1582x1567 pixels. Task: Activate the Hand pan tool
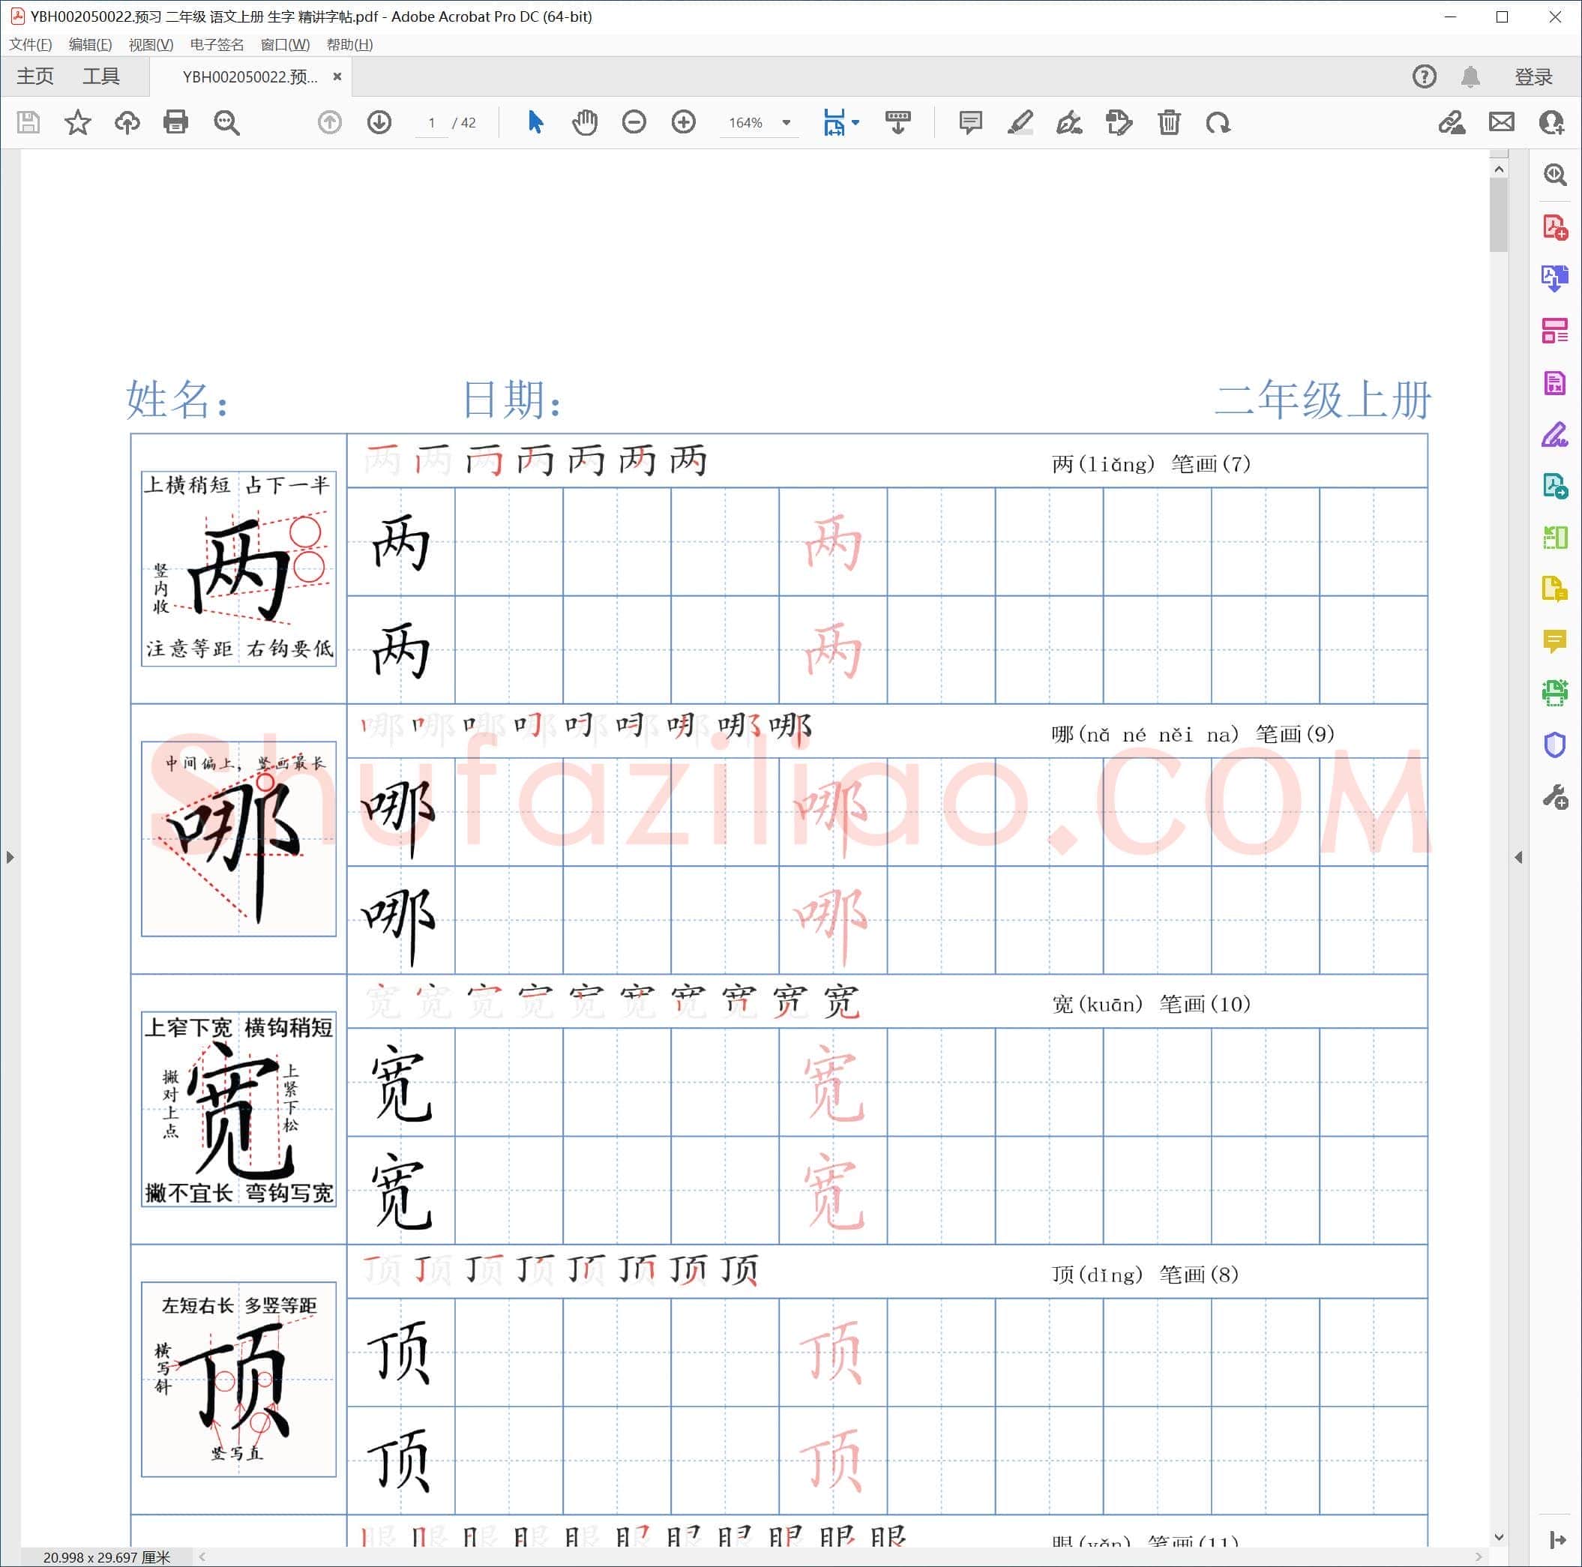(x=585, y=123)
